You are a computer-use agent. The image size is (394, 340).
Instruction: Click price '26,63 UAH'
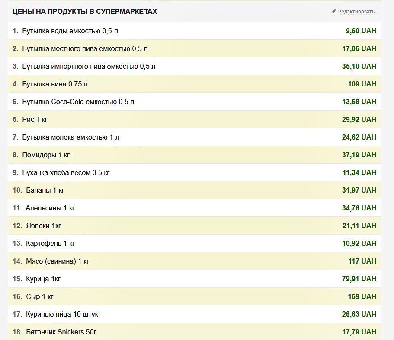(x=359, y=314)
